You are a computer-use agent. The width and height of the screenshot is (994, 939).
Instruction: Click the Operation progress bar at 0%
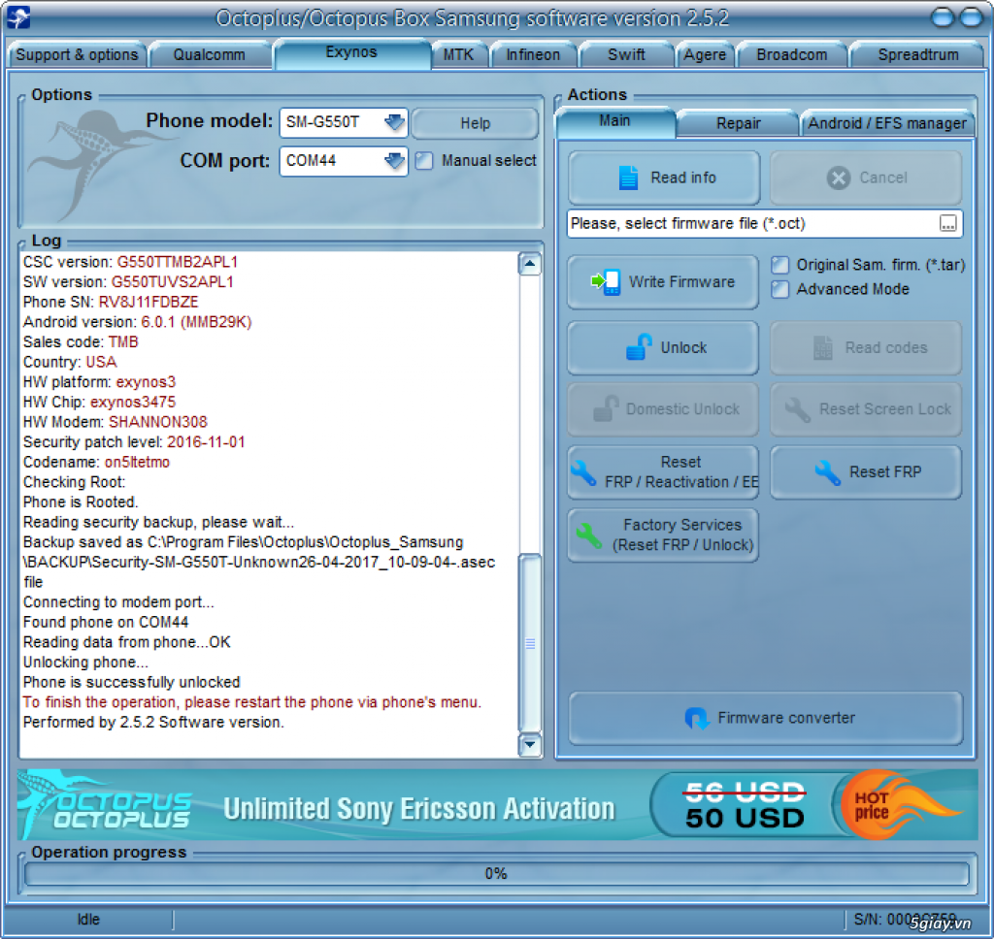click(x=496, y=874)
